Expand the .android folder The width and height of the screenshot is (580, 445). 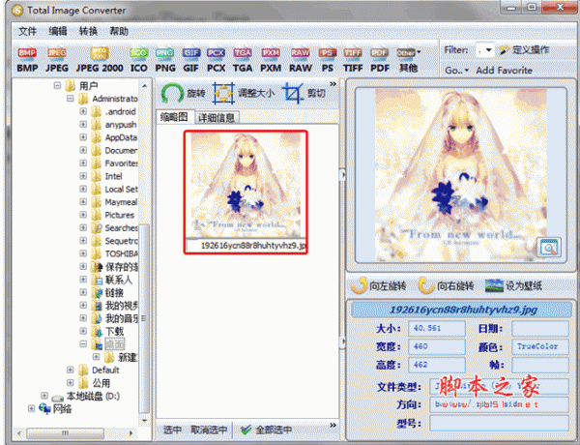click(83, 111)
